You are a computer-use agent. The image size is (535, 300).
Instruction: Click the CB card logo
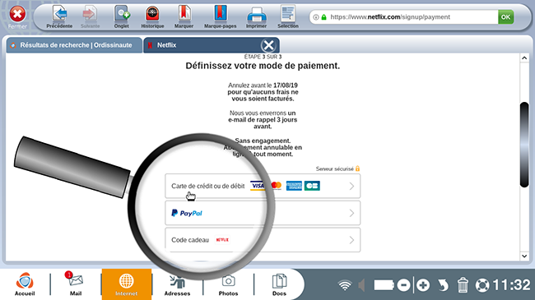coord(312,186)
